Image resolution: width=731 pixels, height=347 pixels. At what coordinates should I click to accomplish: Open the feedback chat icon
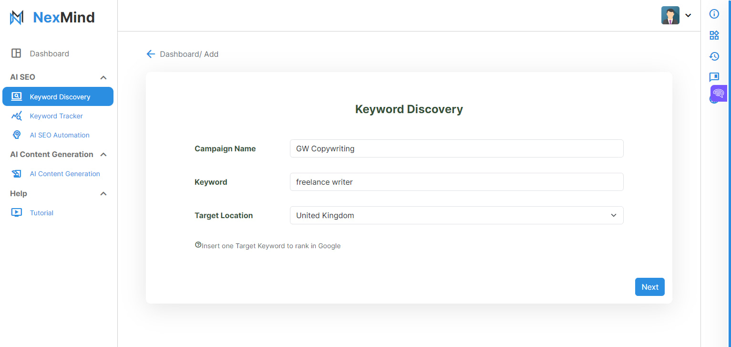pos(714,77)
